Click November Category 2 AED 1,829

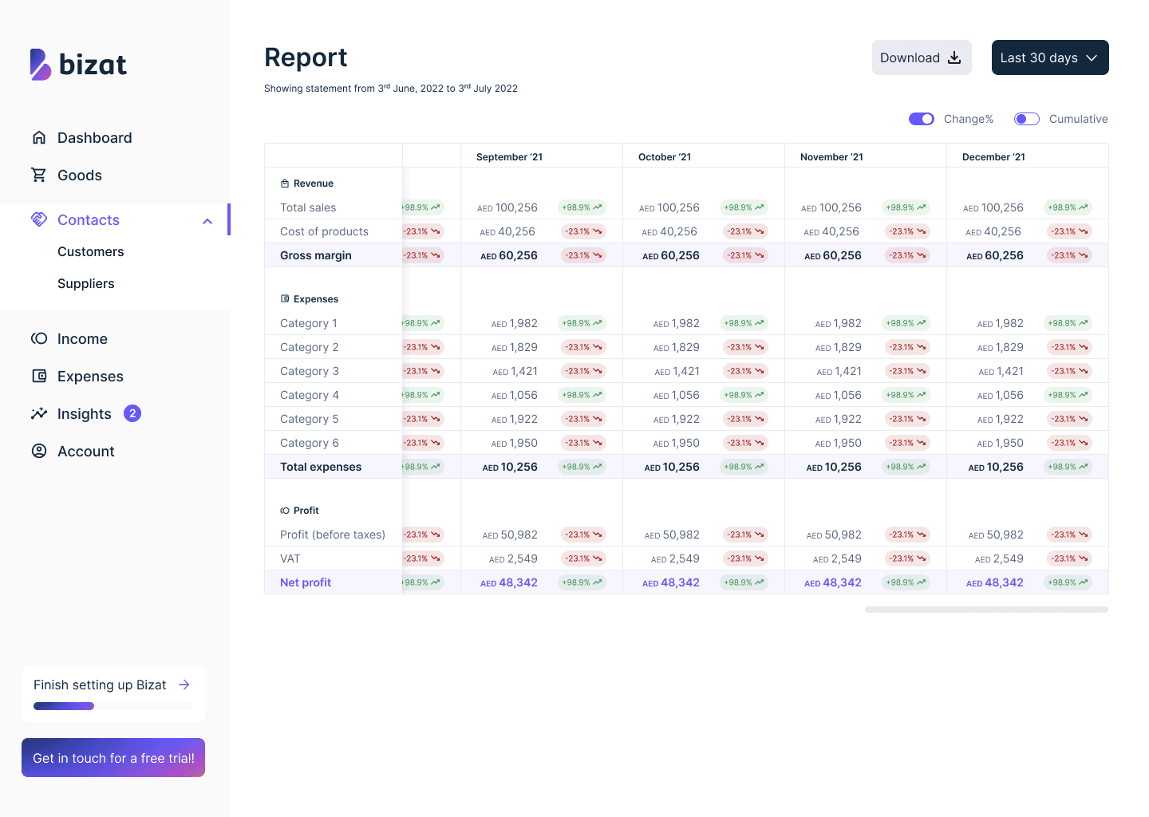(x=839, y=347)
